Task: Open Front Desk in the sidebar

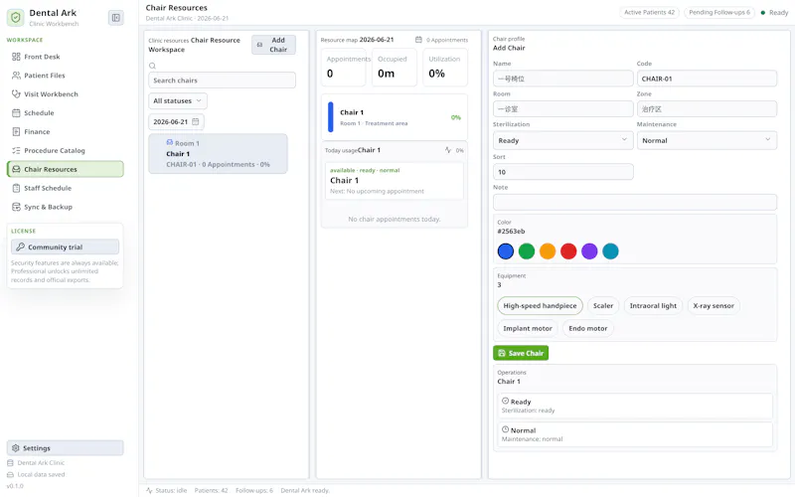Action: pyautogui.click(x=65, y=57)
